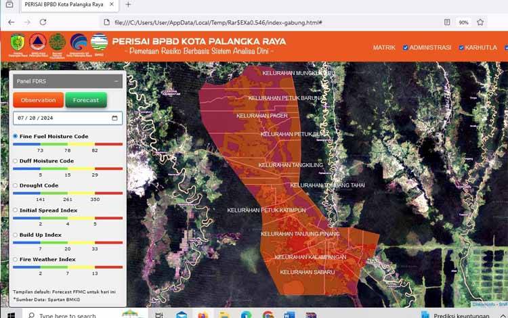Image resolution: width=508 pixels, height=318 pixels.
Task: Click the Observation button
Action: click(x=38, y=100)
